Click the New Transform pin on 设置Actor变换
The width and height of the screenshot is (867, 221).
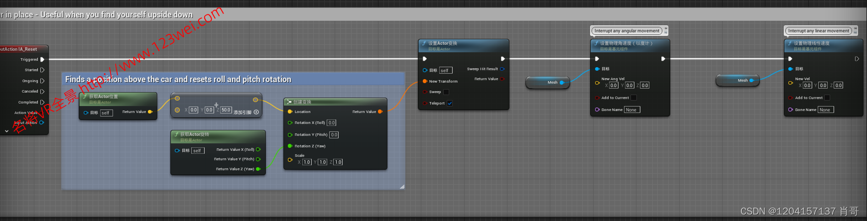coord(425,81)
